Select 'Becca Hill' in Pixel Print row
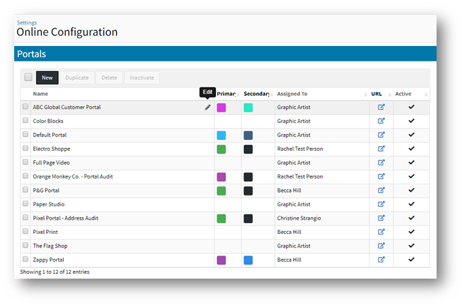 tap(289, 232)
